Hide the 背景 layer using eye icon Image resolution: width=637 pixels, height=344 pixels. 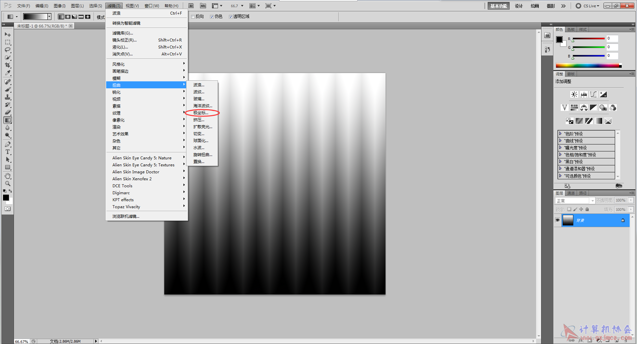(557, 220)
